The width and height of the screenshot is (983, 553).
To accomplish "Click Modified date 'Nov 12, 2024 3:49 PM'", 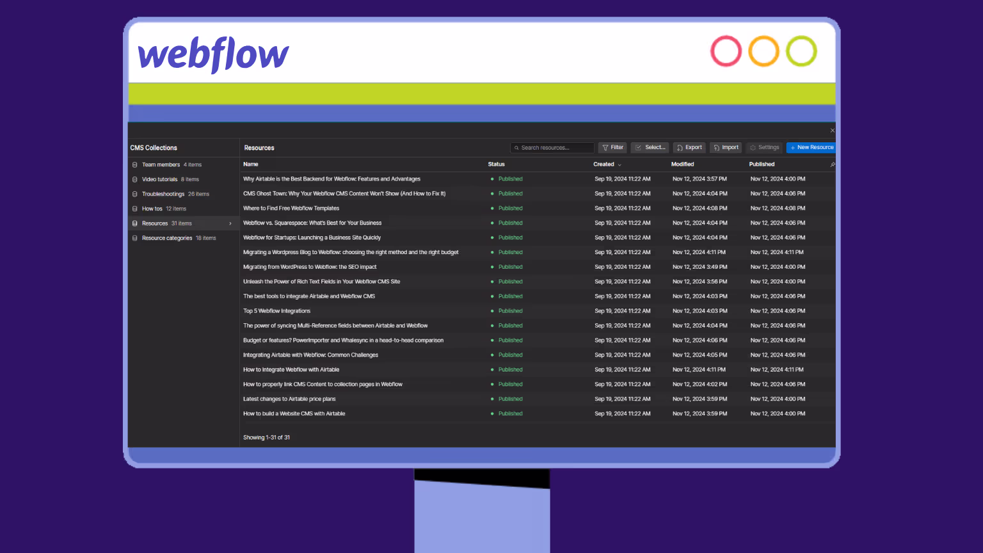I will point(699,268).
